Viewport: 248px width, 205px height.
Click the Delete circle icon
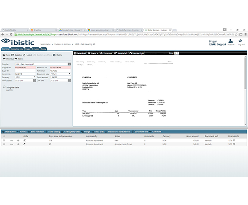[x=54, y=55]
